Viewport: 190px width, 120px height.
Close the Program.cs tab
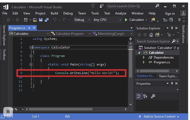click(34, 28)
